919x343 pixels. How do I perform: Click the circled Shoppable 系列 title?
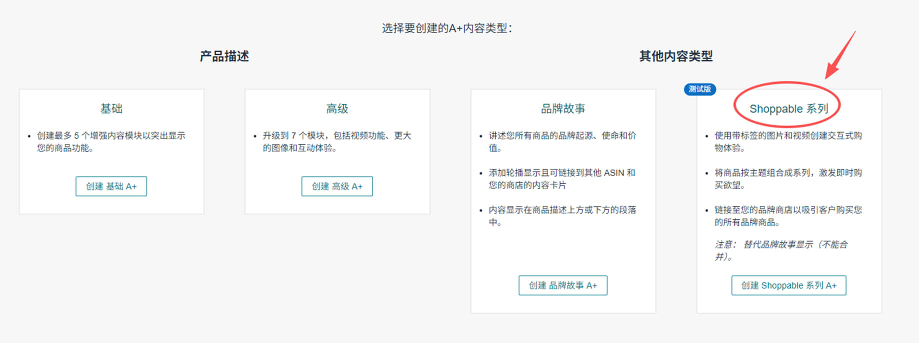[788, 108]
